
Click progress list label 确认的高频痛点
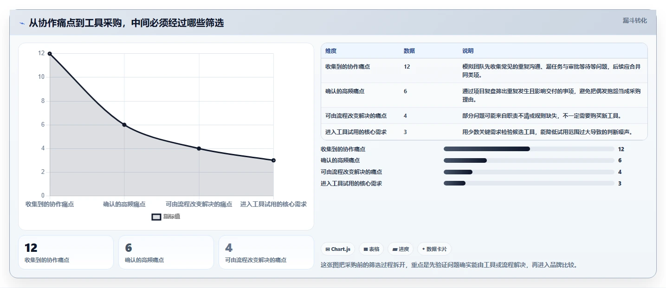(x=340, y=160)
